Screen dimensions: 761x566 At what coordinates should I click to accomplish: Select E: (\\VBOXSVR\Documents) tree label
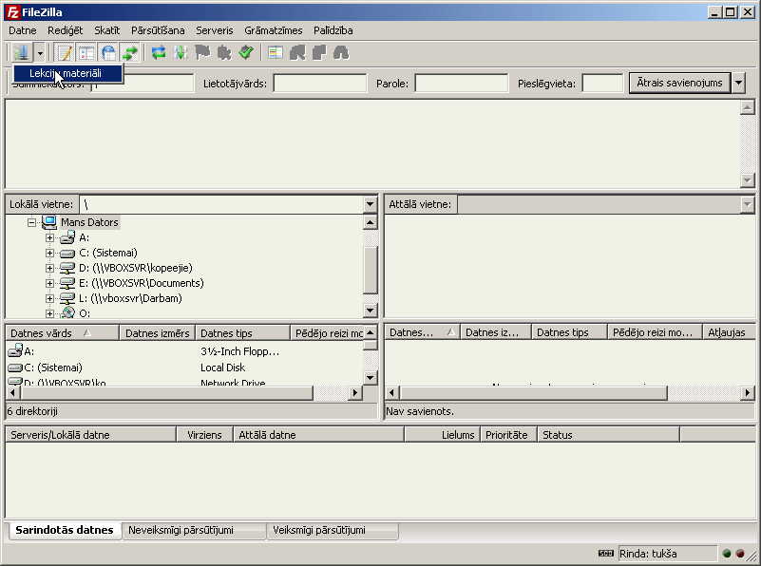[x=142, y=283]
